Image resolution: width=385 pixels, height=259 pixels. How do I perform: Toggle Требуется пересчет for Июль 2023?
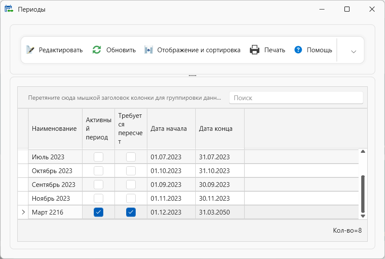(x=131, y=157)
